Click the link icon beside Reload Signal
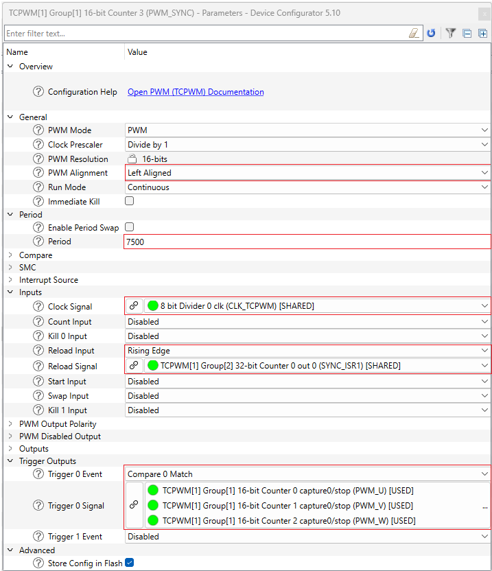The image size is (492, 571). click(134, 366)
